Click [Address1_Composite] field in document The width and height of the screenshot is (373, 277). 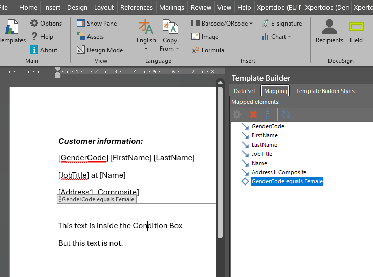99,192
